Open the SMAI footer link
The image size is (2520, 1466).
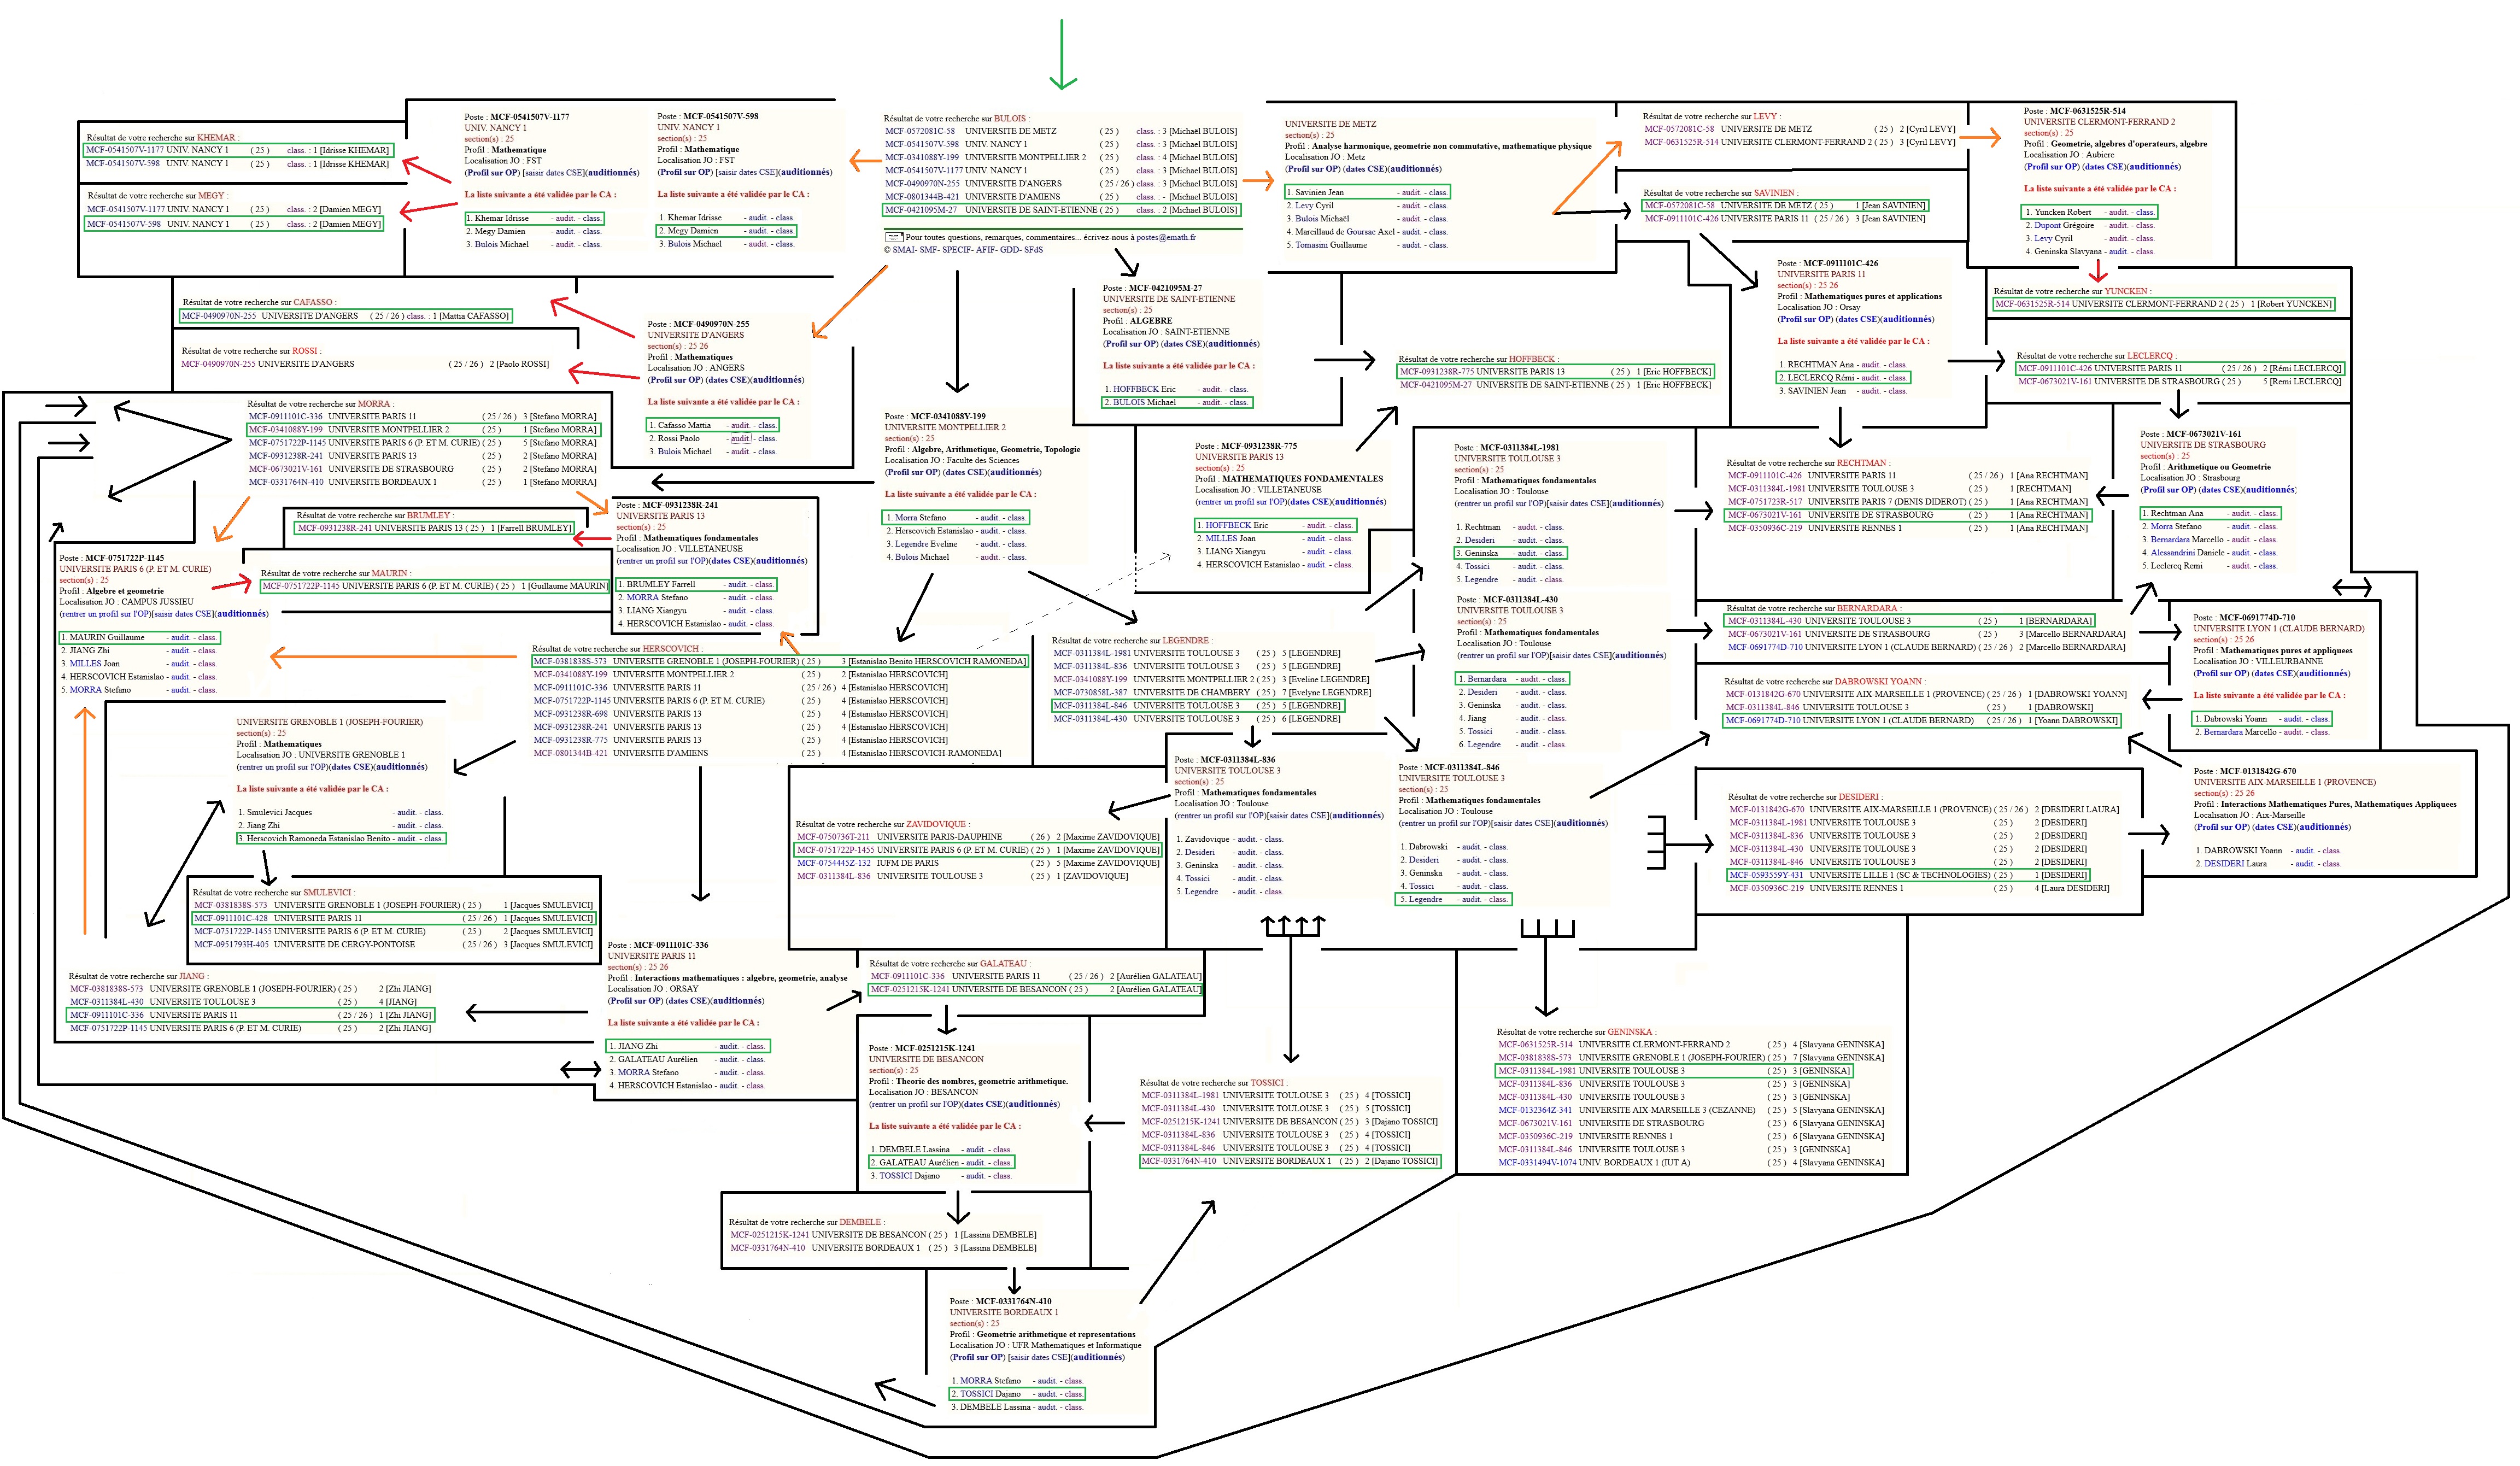pyautogui.click(x=903, y=250)
